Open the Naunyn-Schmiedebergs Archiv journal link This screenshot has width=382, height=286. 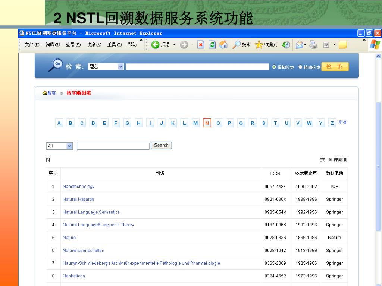[141, 263]
